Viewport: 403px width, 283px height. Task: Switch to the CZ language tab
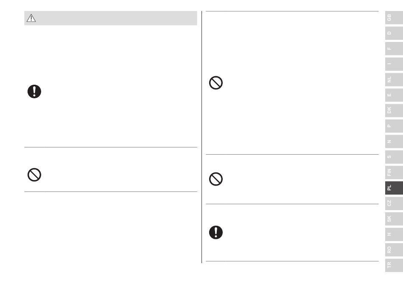click(x=394, y=203)
